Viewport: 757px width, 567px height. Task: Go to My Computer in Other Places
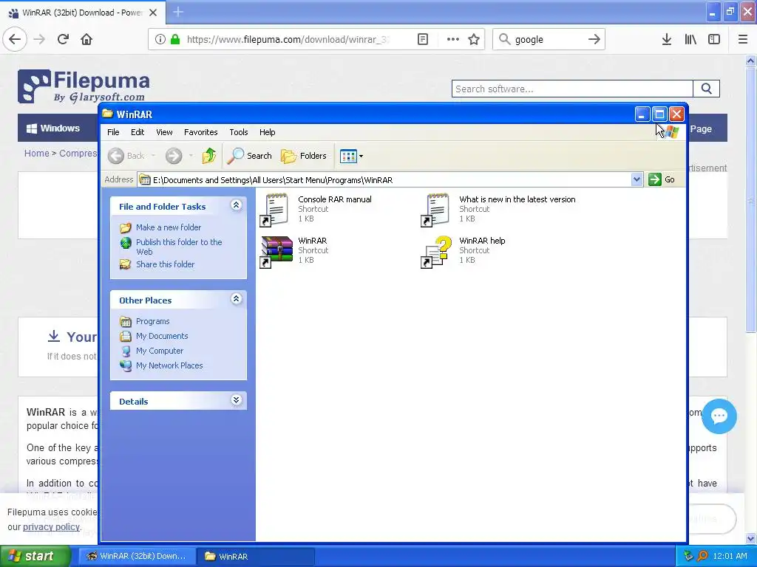click(160, 351)
